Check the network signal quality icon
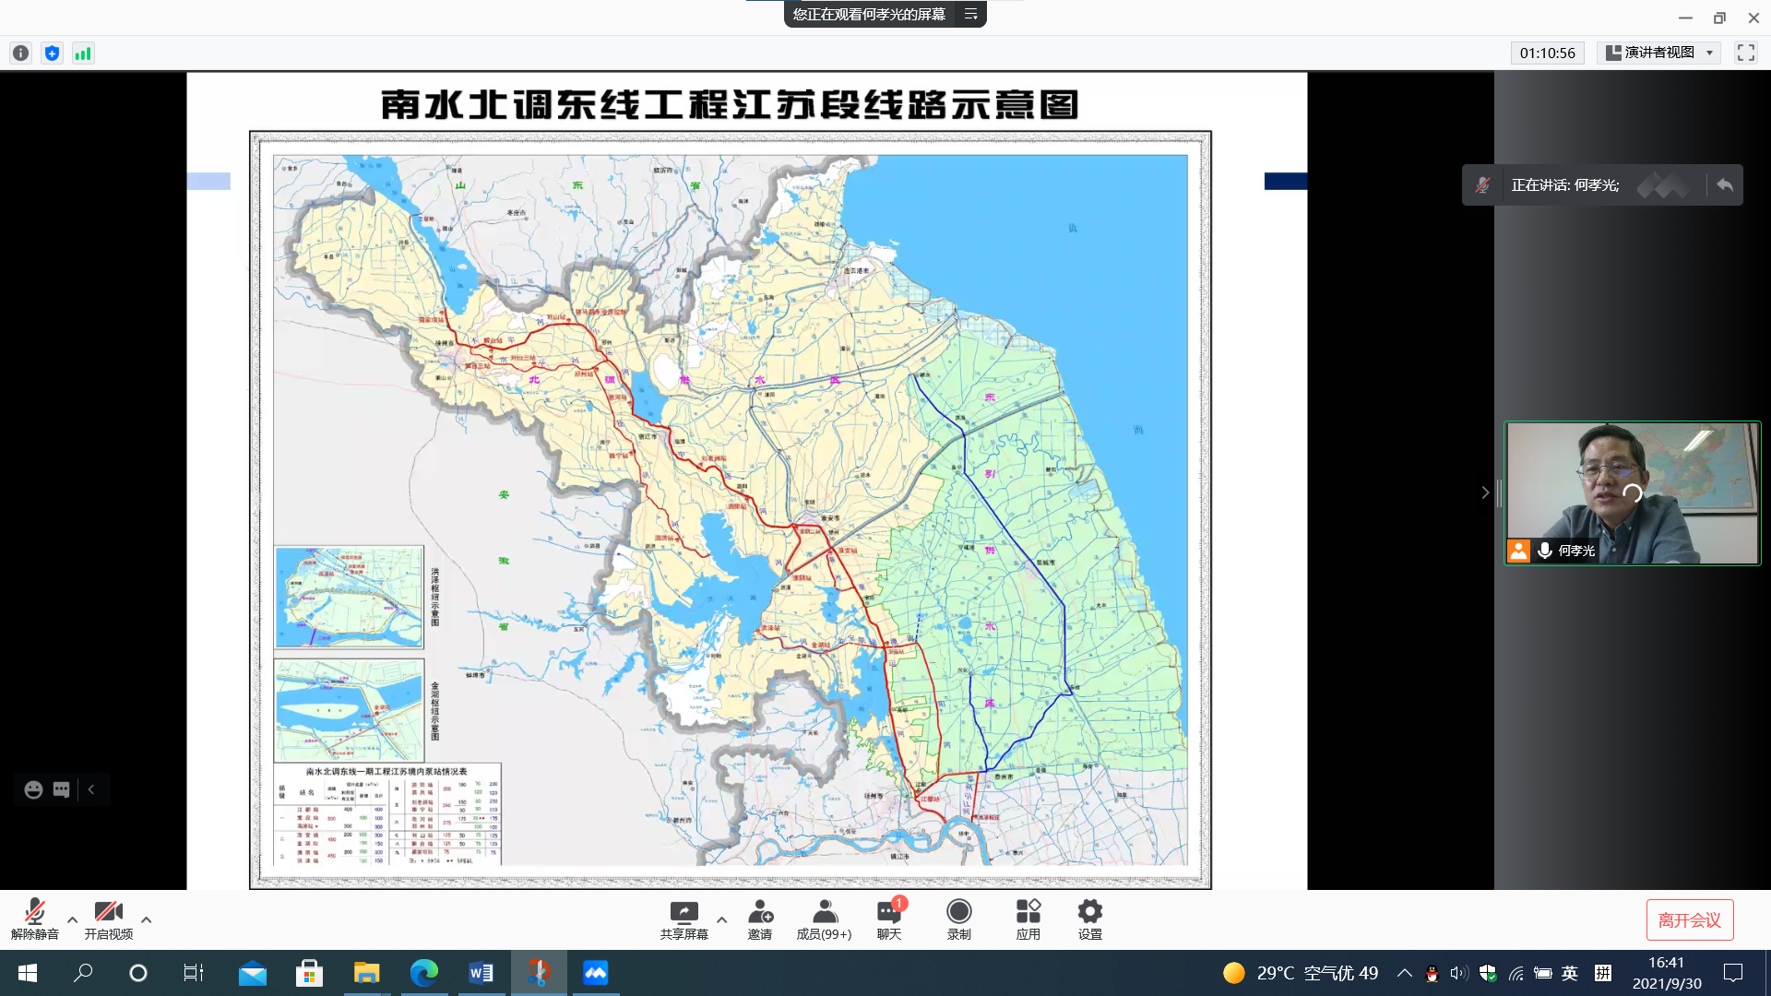Image resolution: width=1771 pixels, height=996 pixels. pos(83,53)
